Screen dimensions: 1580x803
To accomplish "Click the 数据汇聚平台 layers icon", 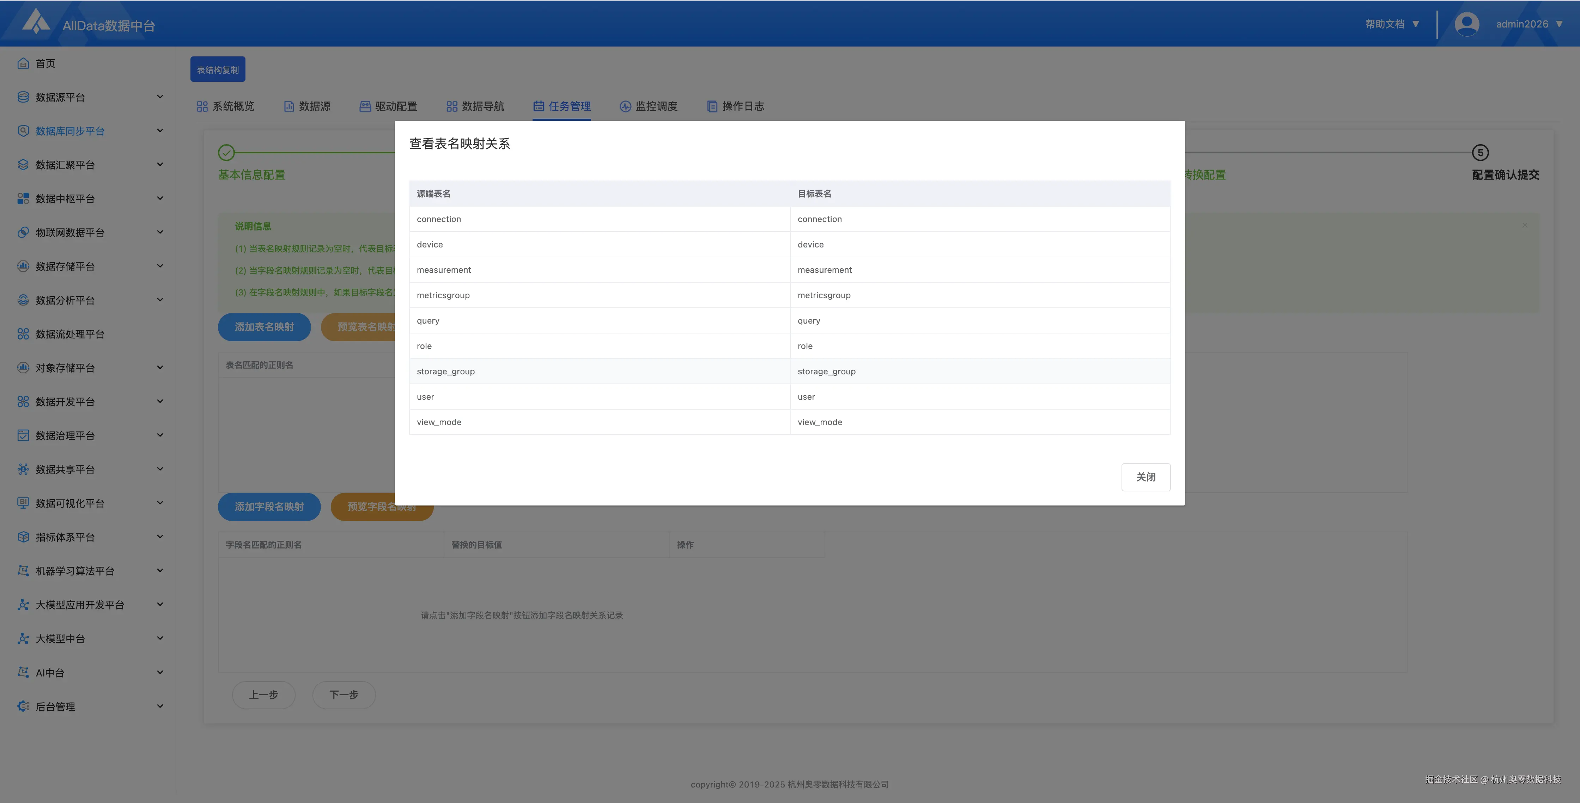I will pos(23,164).
